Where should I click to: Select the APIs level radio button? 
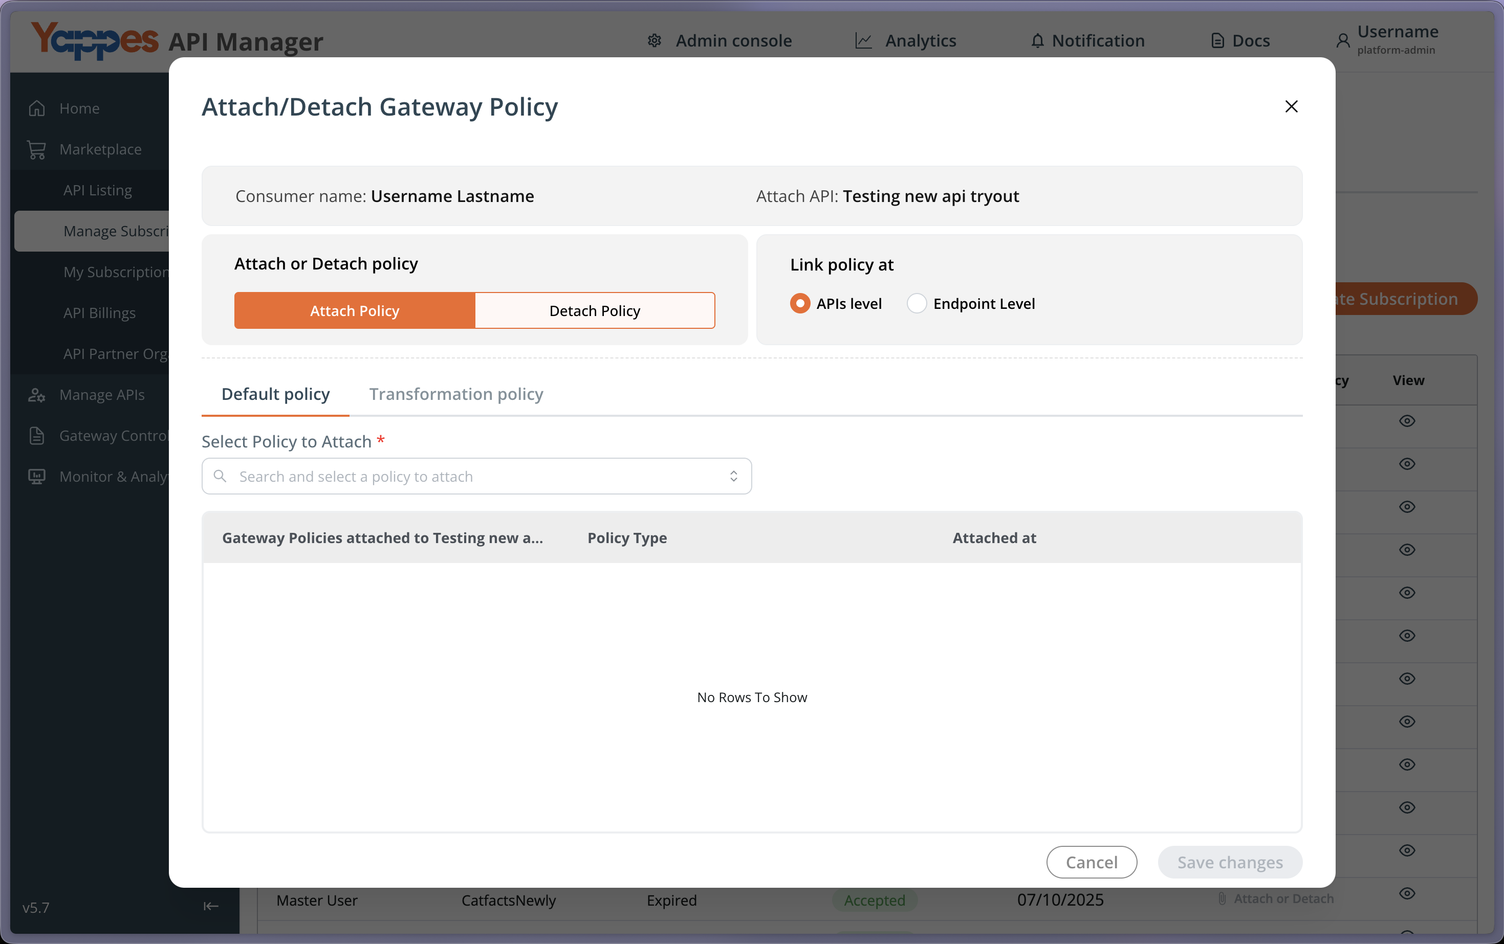(799, 303)
